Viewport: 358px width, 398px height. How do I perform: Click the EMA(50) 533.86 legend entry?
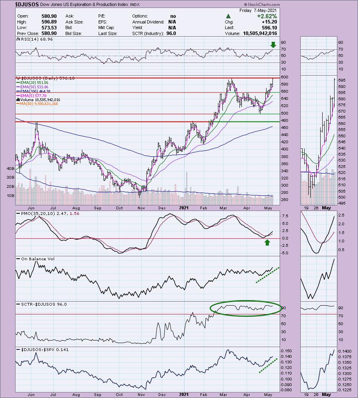click(x=32, y=87)
